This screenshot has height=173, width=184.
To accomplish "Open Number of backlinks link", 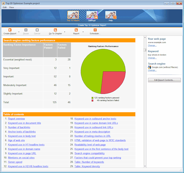I will tap(19, 127).
